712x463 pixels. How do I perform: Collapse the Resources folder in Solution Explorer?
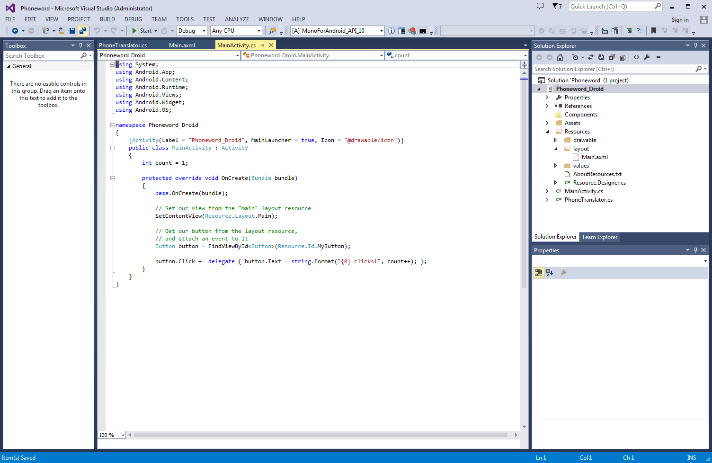(547, 132)
